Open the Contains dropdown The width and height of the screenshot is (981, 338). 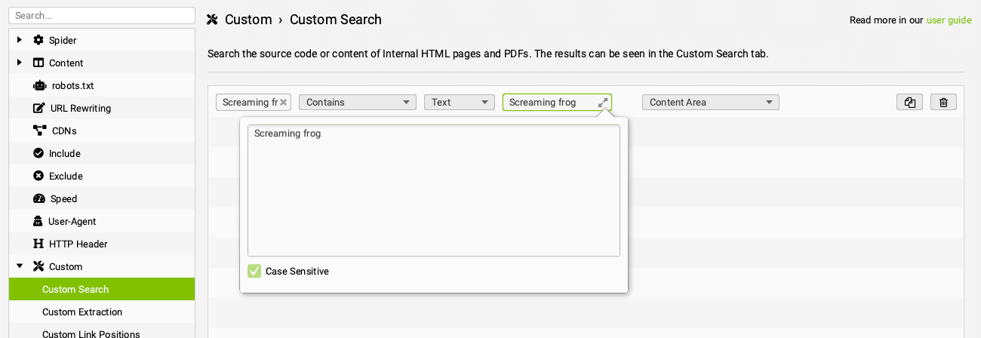tap(358, 102)
